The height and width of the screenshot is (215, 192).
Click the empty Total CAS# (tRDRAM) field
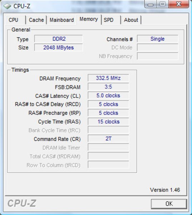(108, 156)
